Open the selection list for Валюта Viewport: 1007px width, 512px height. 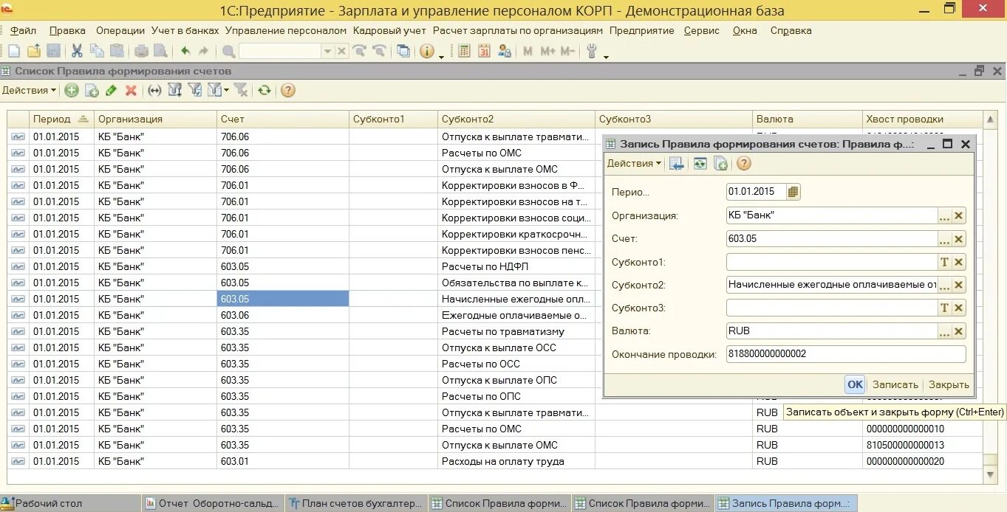(944, 331)
